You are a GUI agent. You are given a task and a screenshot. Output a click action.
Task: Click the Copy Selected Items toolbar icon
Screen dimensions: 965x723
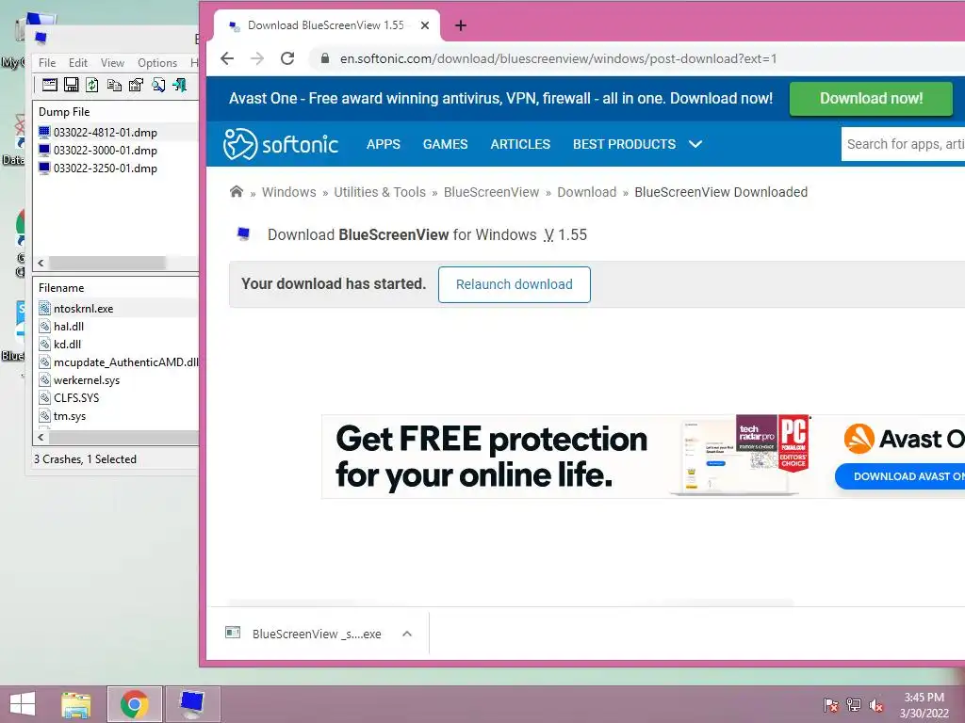[x=114, y=85]
